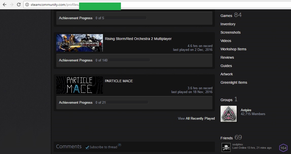
Task: Open the Games list link
Action: [226, 16]
